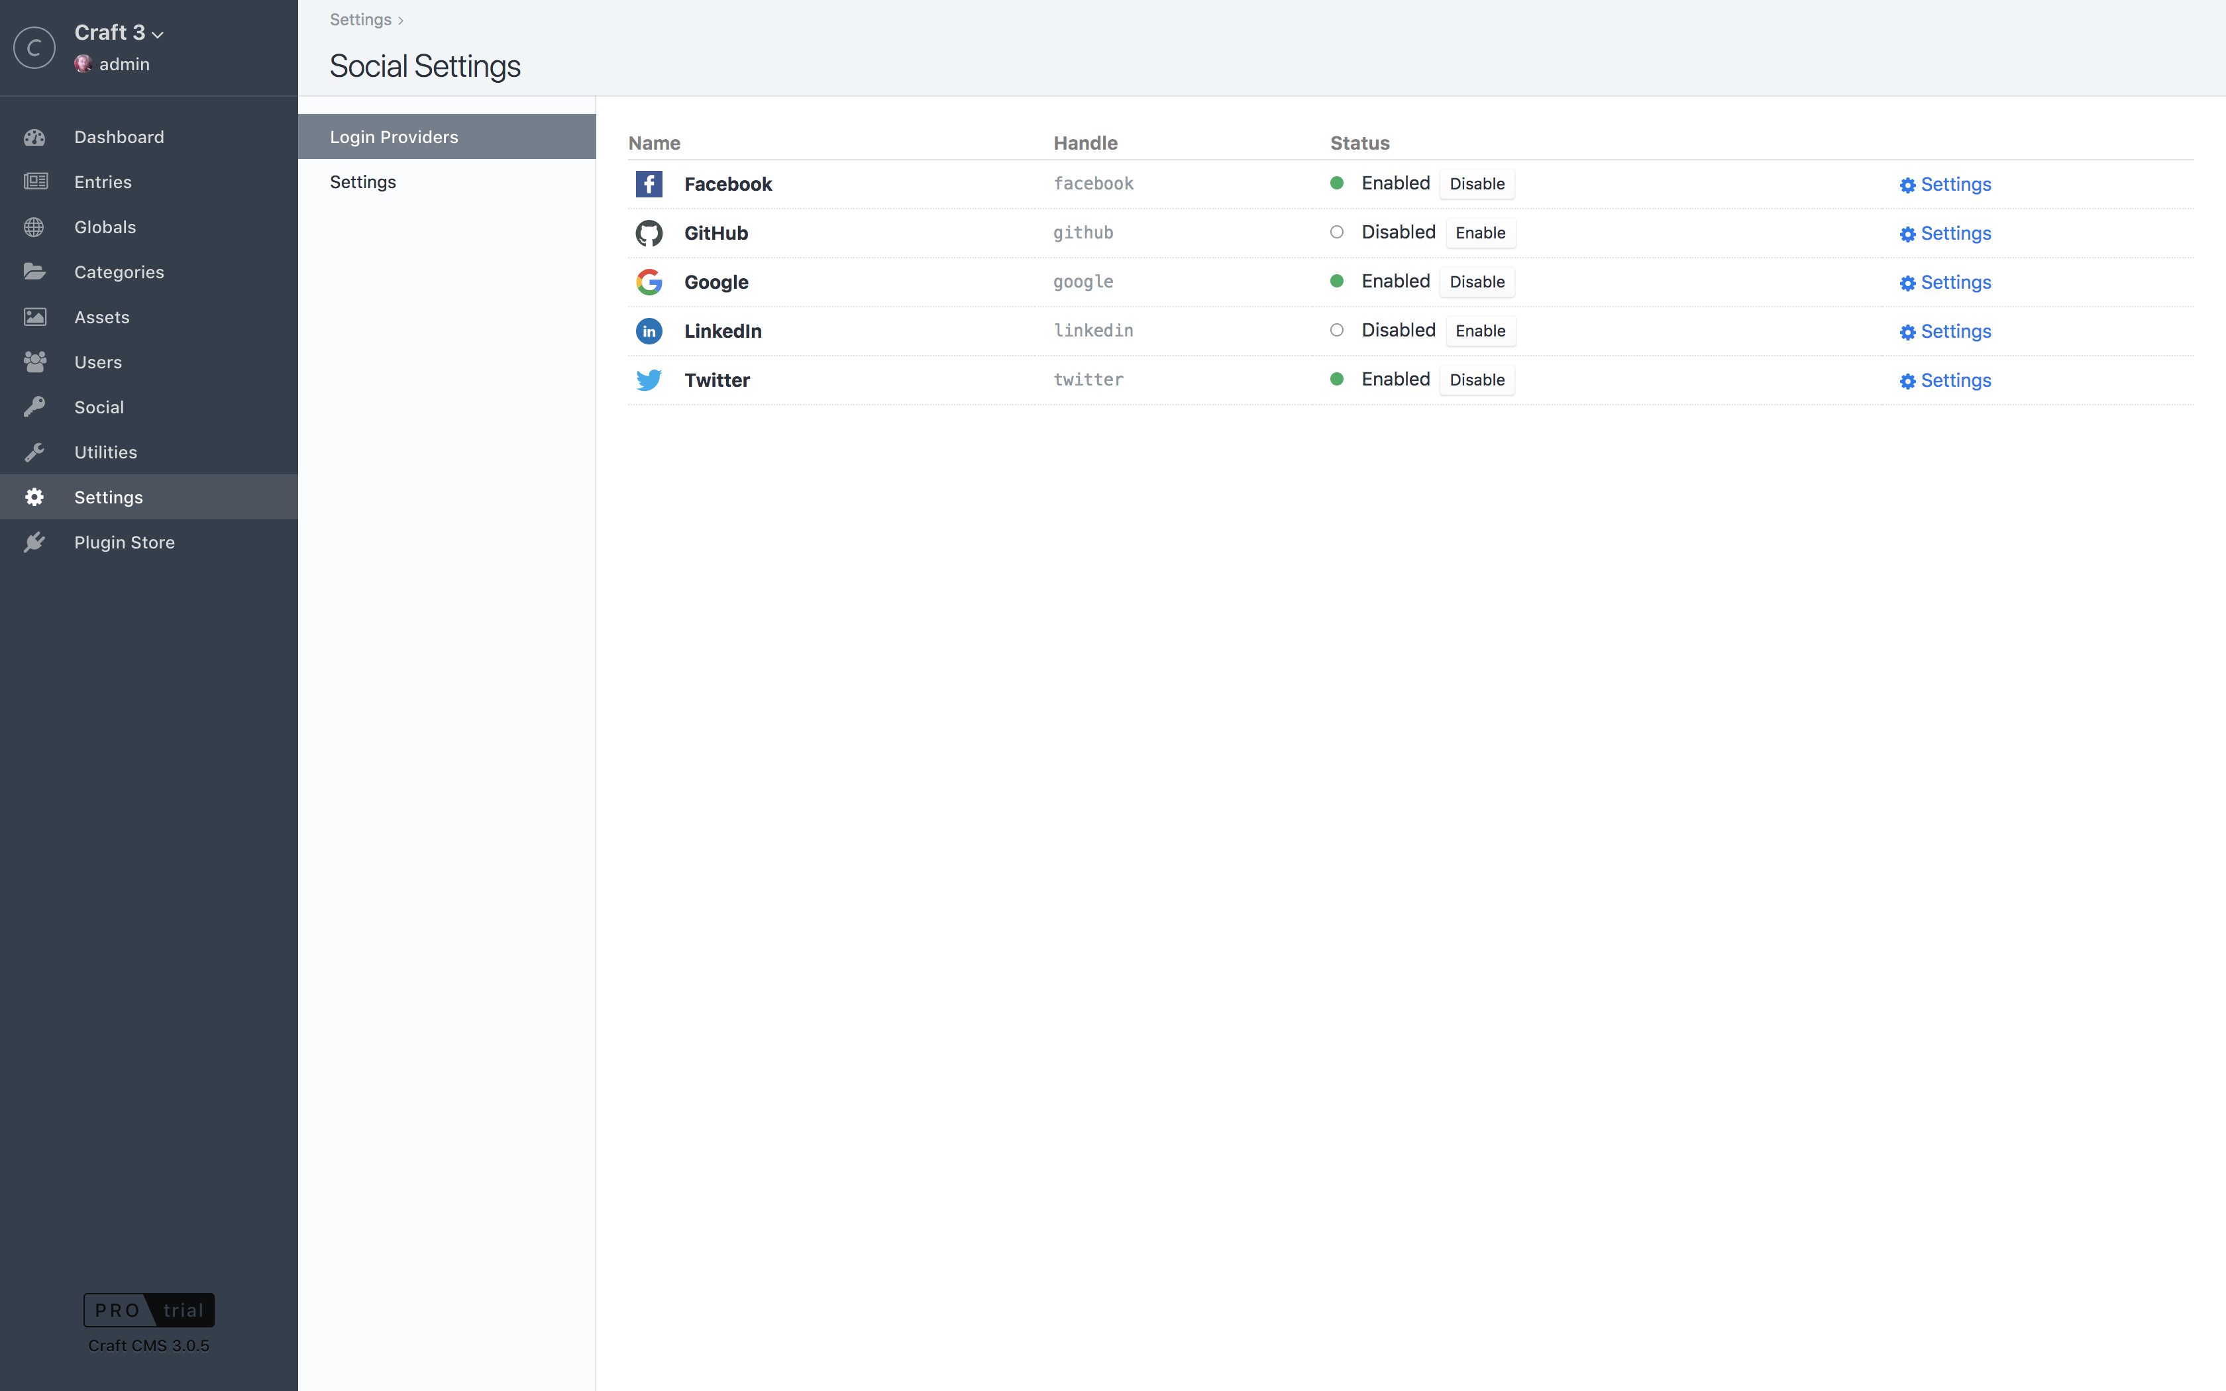Click the GitHub logo icon
The width and height of the screenshot is (2226, 1391).
coord(649,232)
